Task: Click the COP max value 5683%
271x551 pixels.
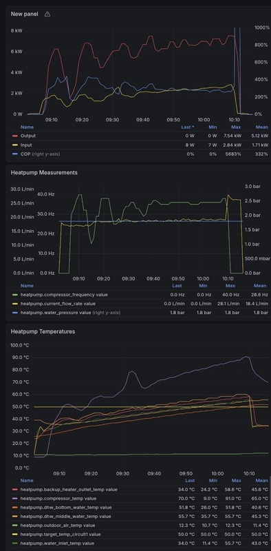Action: point(234,154)
